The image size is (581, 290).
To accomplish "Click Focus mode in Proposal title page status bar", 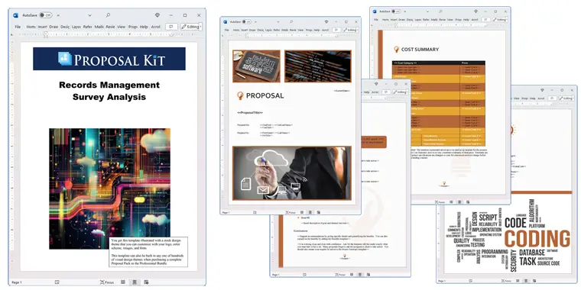I will (x=290, y=213).
